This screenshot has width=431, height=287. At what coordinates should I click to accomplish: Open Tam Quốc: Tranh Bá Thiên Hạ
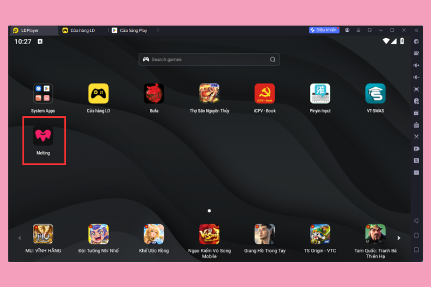[x=376, y=234]
